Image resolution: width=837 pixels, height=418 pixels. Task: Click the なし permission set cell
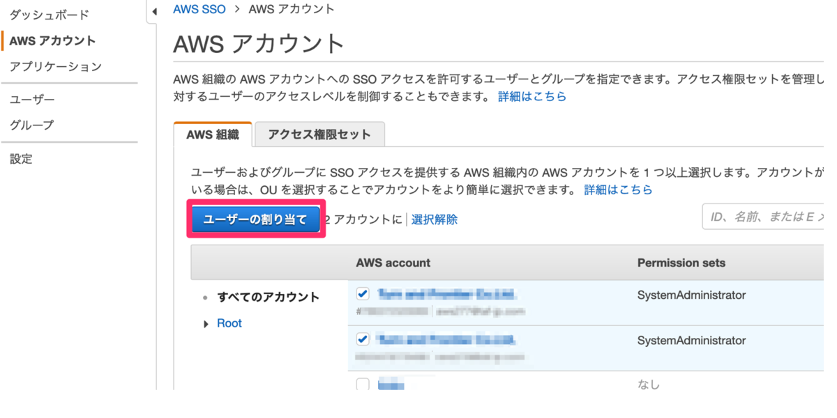[649, 385]
